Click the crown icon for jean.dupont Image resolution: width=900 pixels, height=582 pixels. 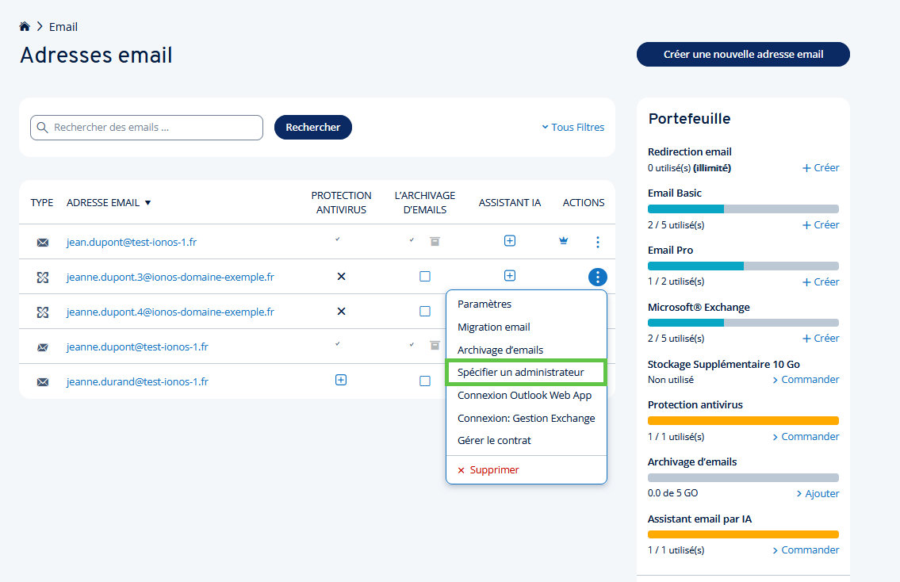(x=564, y=242)
